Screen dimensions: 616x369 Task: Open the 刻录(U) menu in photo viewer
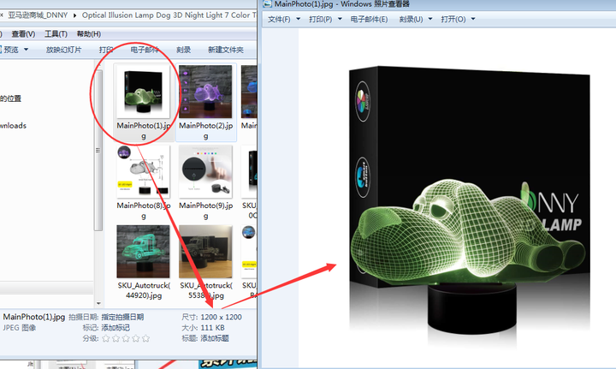coord(411,19)
